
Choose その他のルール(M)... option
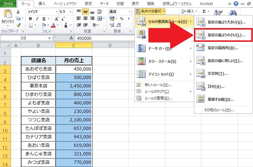tap(223, 110)
